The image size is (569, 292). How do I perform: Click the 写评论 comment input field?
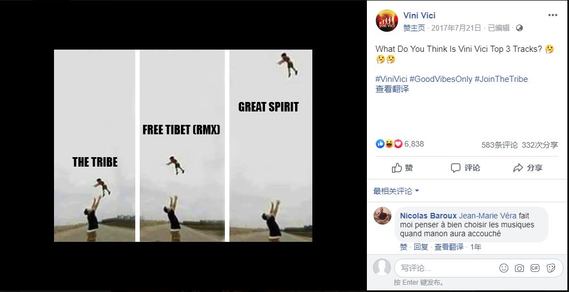click(x=445, y=268)
